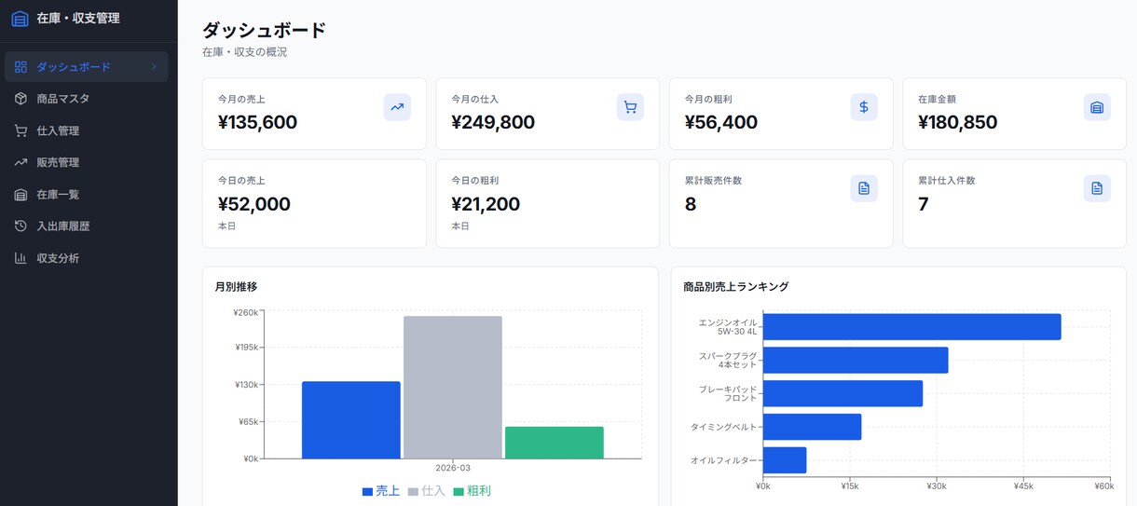
Task: Click the 累計販売件数 count 8
Action: 691,204
